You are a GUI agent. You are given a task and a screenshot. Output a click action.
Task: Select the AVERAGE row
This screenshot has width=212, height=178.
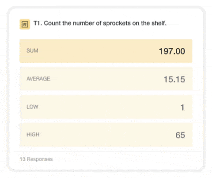click(x=106, y=79)
